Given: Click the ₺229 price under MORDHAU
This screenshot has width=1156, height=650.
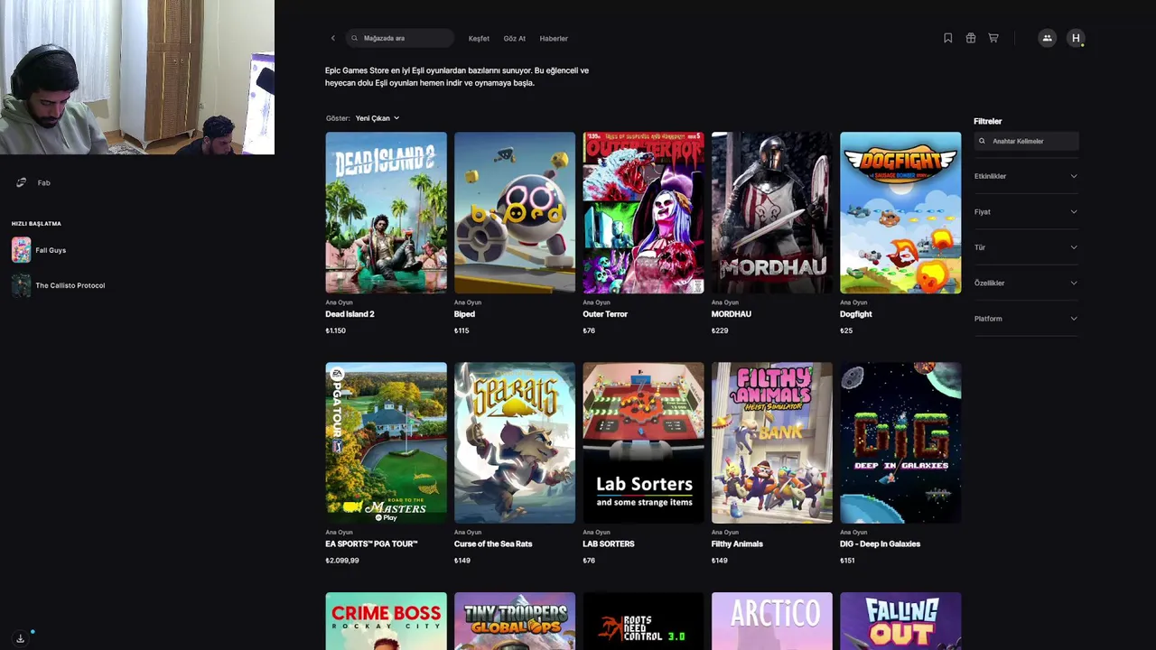Looking at the screenshot, I should tap(720, 330).
